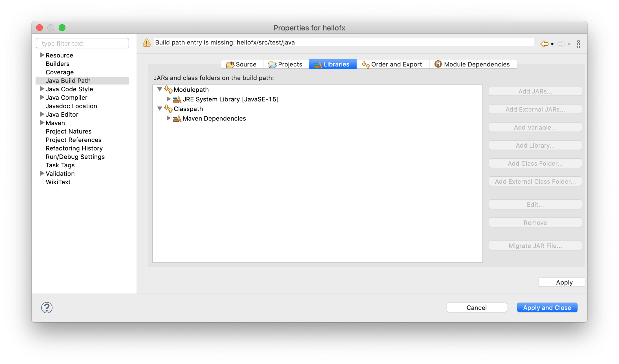Select Maven in sidebar
Viewport: 619px width, 364px height.
[x=56, y=123]
